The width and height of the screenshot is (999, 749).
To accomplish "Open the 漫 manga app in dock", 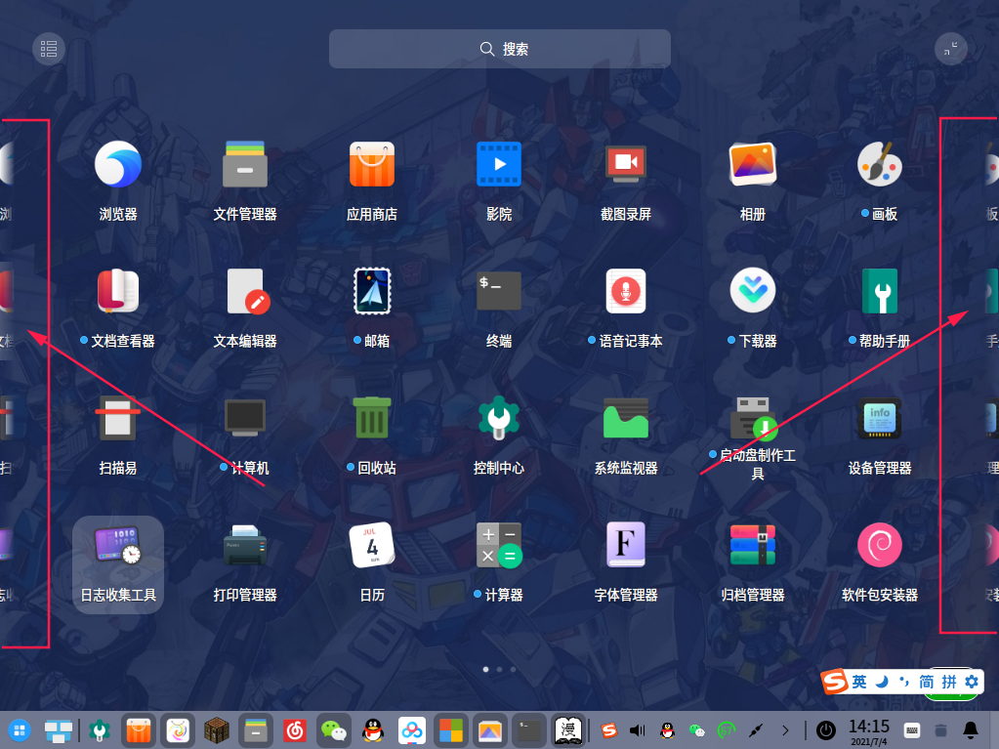I will [x=568, y=730].
